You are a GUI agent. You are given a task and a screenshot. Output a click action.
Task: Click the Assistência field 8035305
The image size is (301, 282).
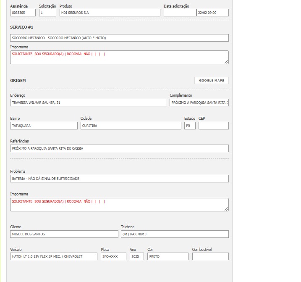tap(23, 13)
